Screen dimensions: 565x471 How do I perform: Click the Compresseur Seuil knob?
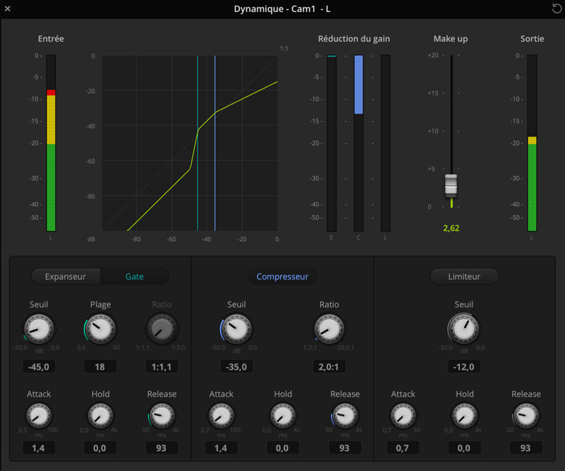click(236, 329)
